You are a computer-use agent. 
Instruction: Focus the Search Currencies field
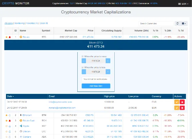156,23
